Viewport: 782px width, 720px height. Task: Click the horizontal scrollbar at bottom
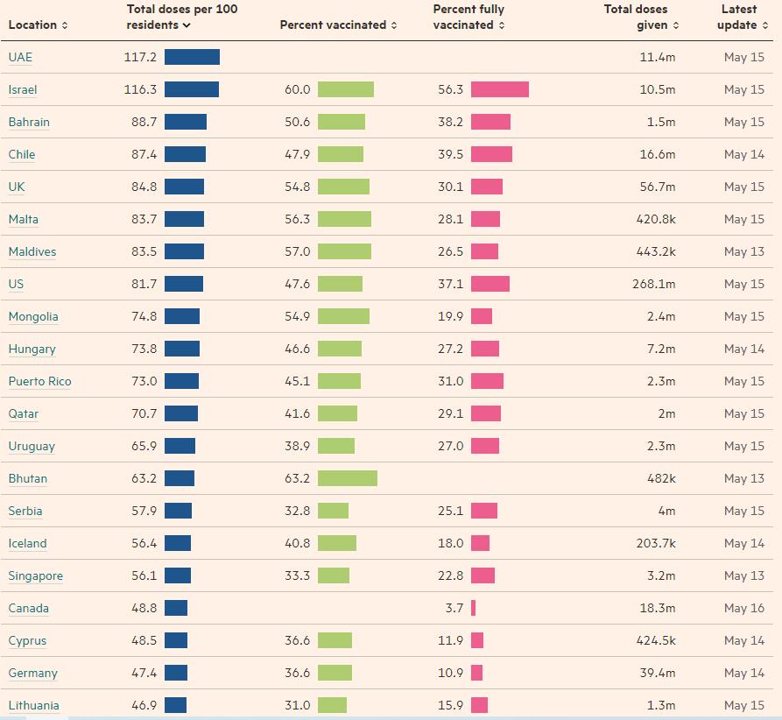[391, 718]
